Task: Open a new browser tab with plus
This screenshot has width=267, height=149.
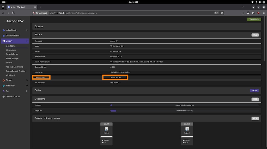Action: (40, 7)
